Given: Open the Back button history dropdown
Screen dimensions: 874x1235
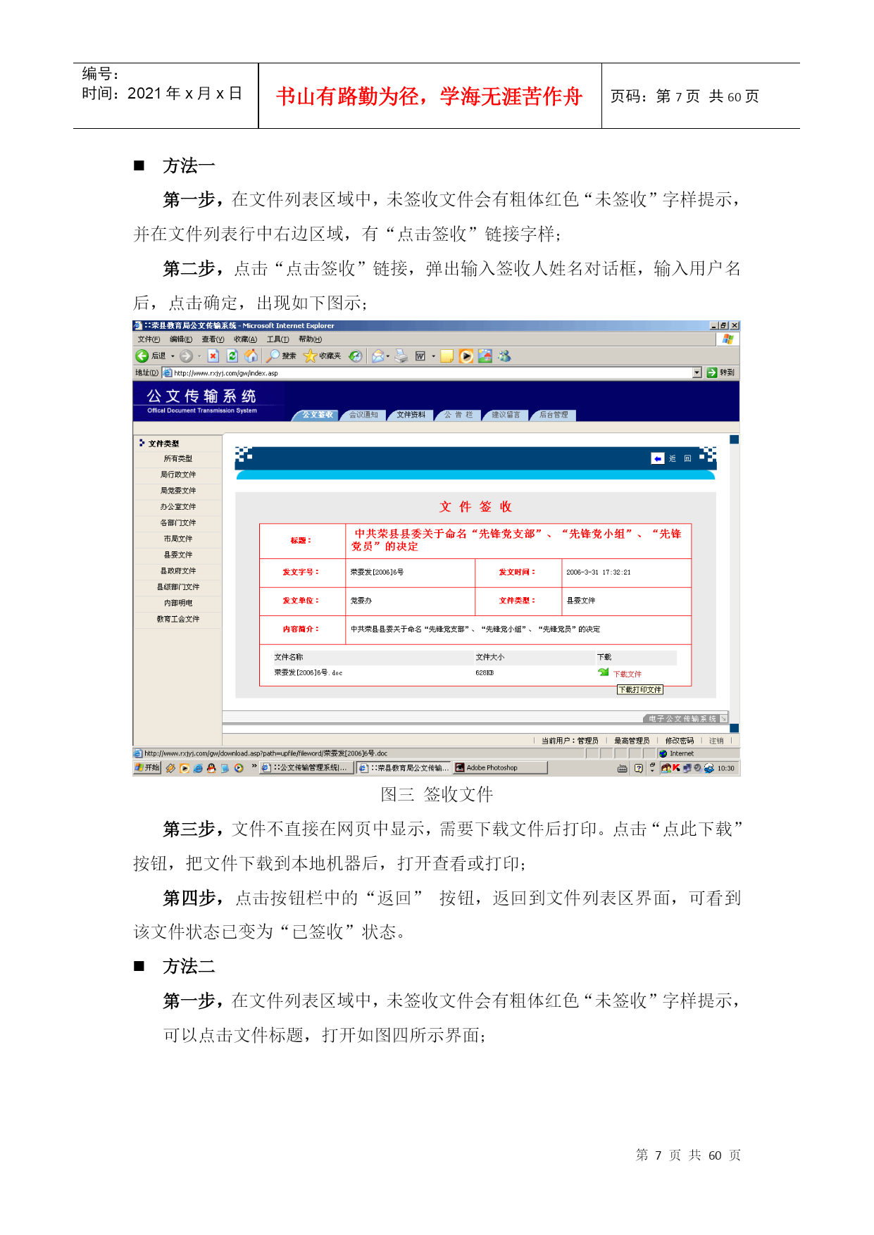Looking at the screenshot, I should (x=173, y=356).
